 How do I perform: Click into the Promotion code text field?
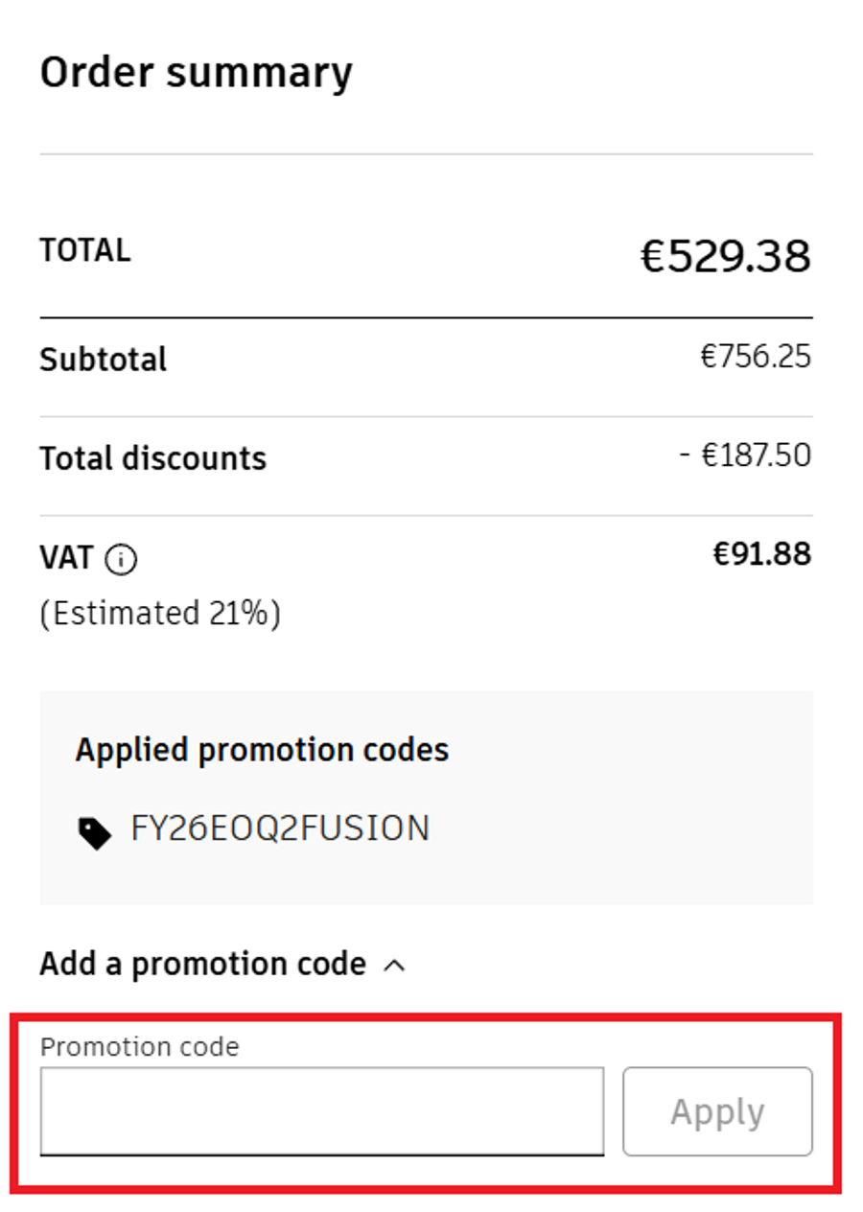tap(321, 1111)
